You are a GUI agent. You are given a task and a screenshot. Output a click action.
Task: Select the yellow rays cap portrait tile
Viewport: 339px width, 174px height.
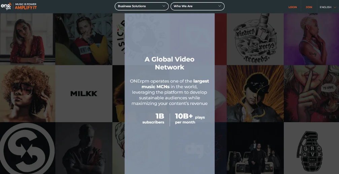coord(255,94)
